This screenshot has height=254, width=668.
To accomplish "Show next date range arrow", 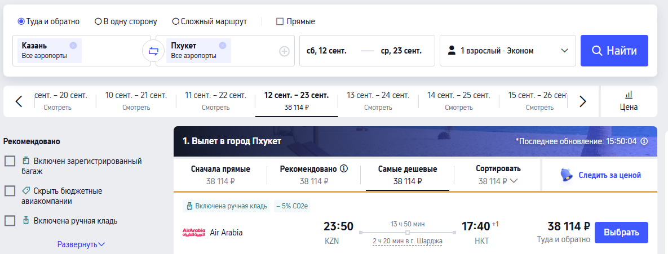I will coord(583,101).
